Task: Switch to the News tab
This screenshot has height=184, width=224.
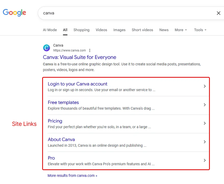Action: click(x=164, y=30)
